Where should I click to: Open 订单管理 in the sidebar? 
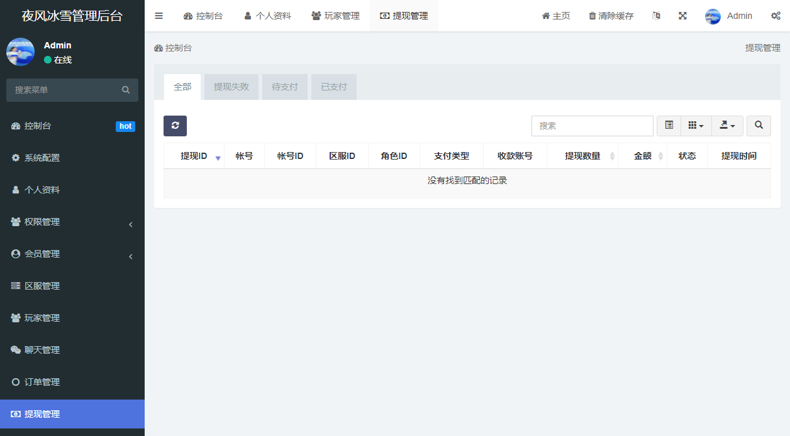click(72, 382)
